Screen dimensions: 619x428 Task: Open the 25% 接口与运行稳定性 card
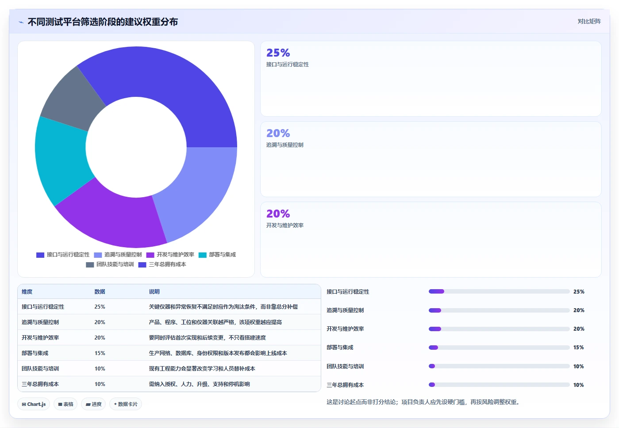(x=431, y=79)
